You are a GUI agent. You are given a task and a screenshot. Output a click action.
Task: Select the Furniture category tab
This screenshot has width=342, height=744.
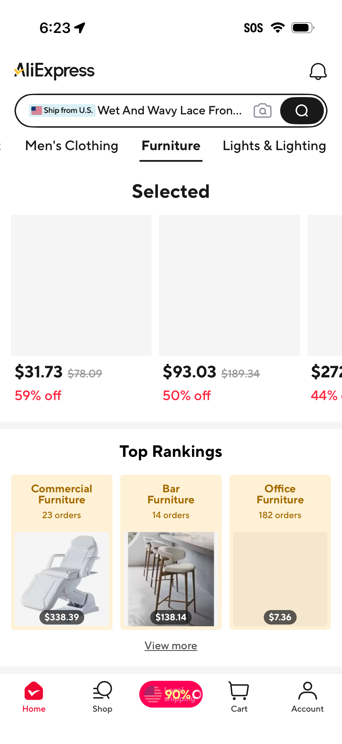[x=171, y=146]
